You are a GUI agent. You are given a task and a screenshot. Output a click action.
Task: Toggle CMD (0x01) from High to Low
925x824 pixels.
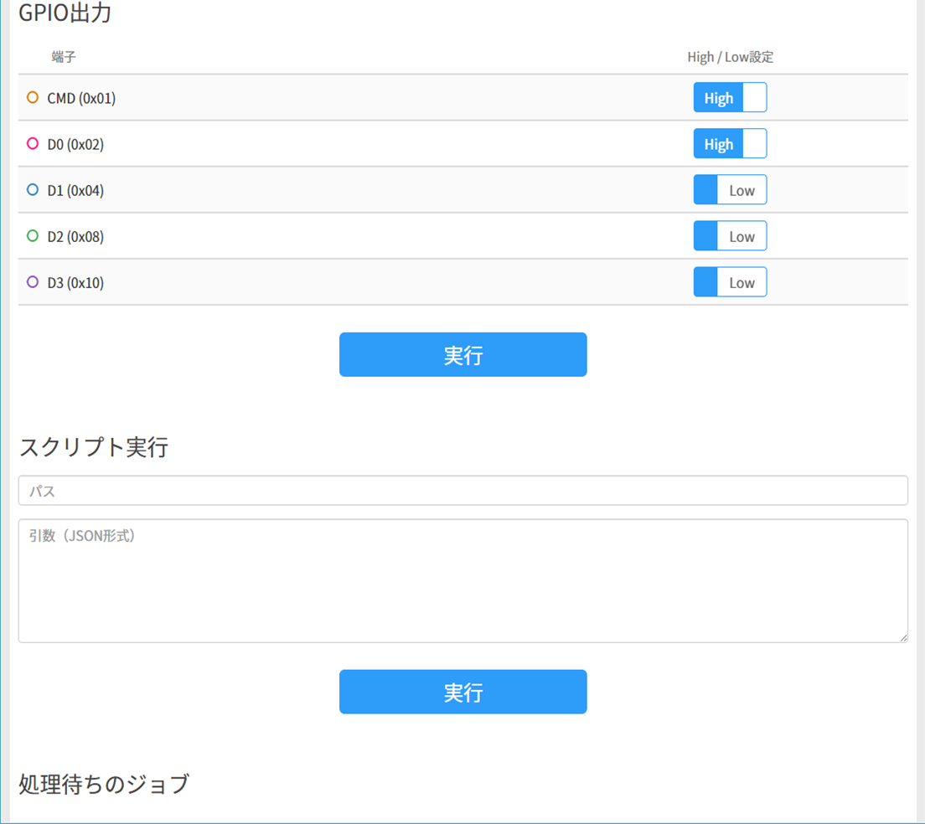click(730, 97)
